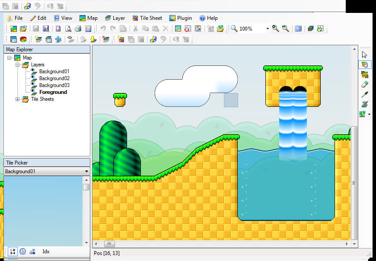Viewport: 376px width, 261px height.
Task: Toggle layer visibility icon in toolbar
Action: tap(71, 39)
